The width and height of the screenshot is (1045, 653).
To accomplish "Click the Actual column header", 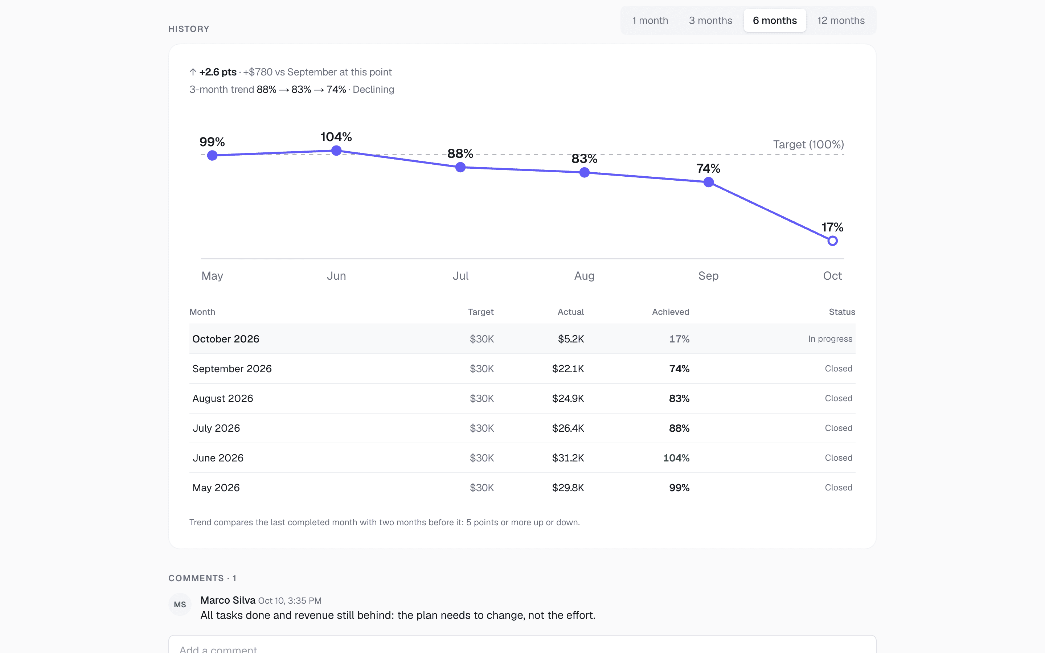I will pos(570,312).
